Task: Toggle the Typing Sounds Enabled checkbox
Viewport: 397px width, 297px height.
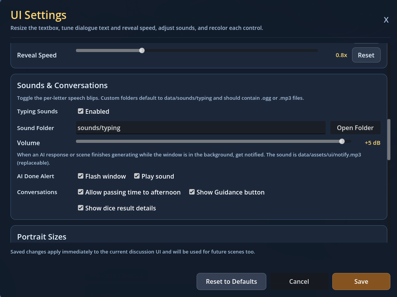Action: point(81,111)
